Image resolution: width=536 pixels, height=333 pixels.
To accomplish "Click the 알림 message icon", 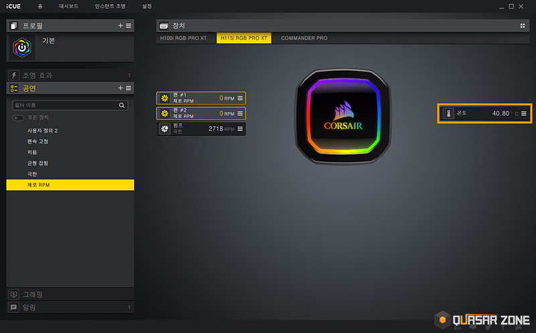I will (x=13, y=307).
